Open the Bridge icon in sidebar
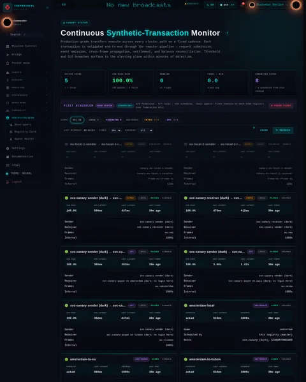The height and width of the screenshot is (382, 306). [x=8, y=55]
